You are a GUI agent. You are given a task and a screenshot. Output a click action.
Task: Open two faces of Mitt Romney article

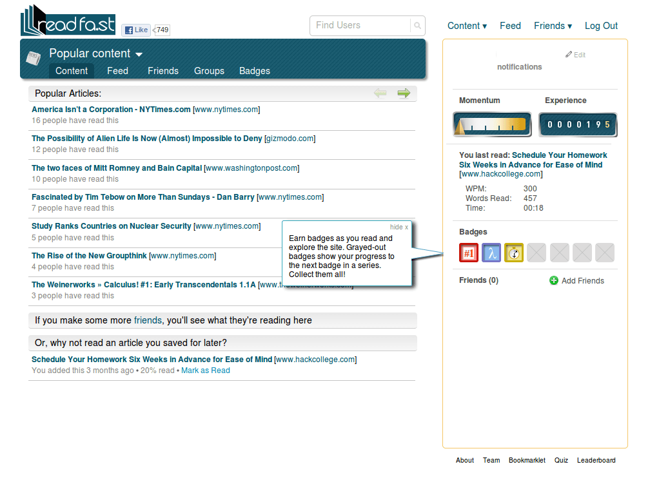(117, 168)
